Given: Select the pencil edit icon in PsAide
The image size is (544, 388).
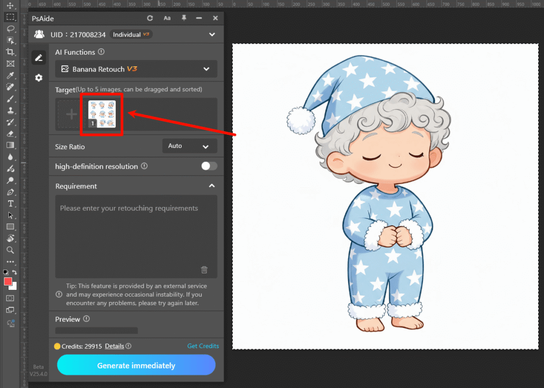Looking at the screenshot, I should coord(39,57).
